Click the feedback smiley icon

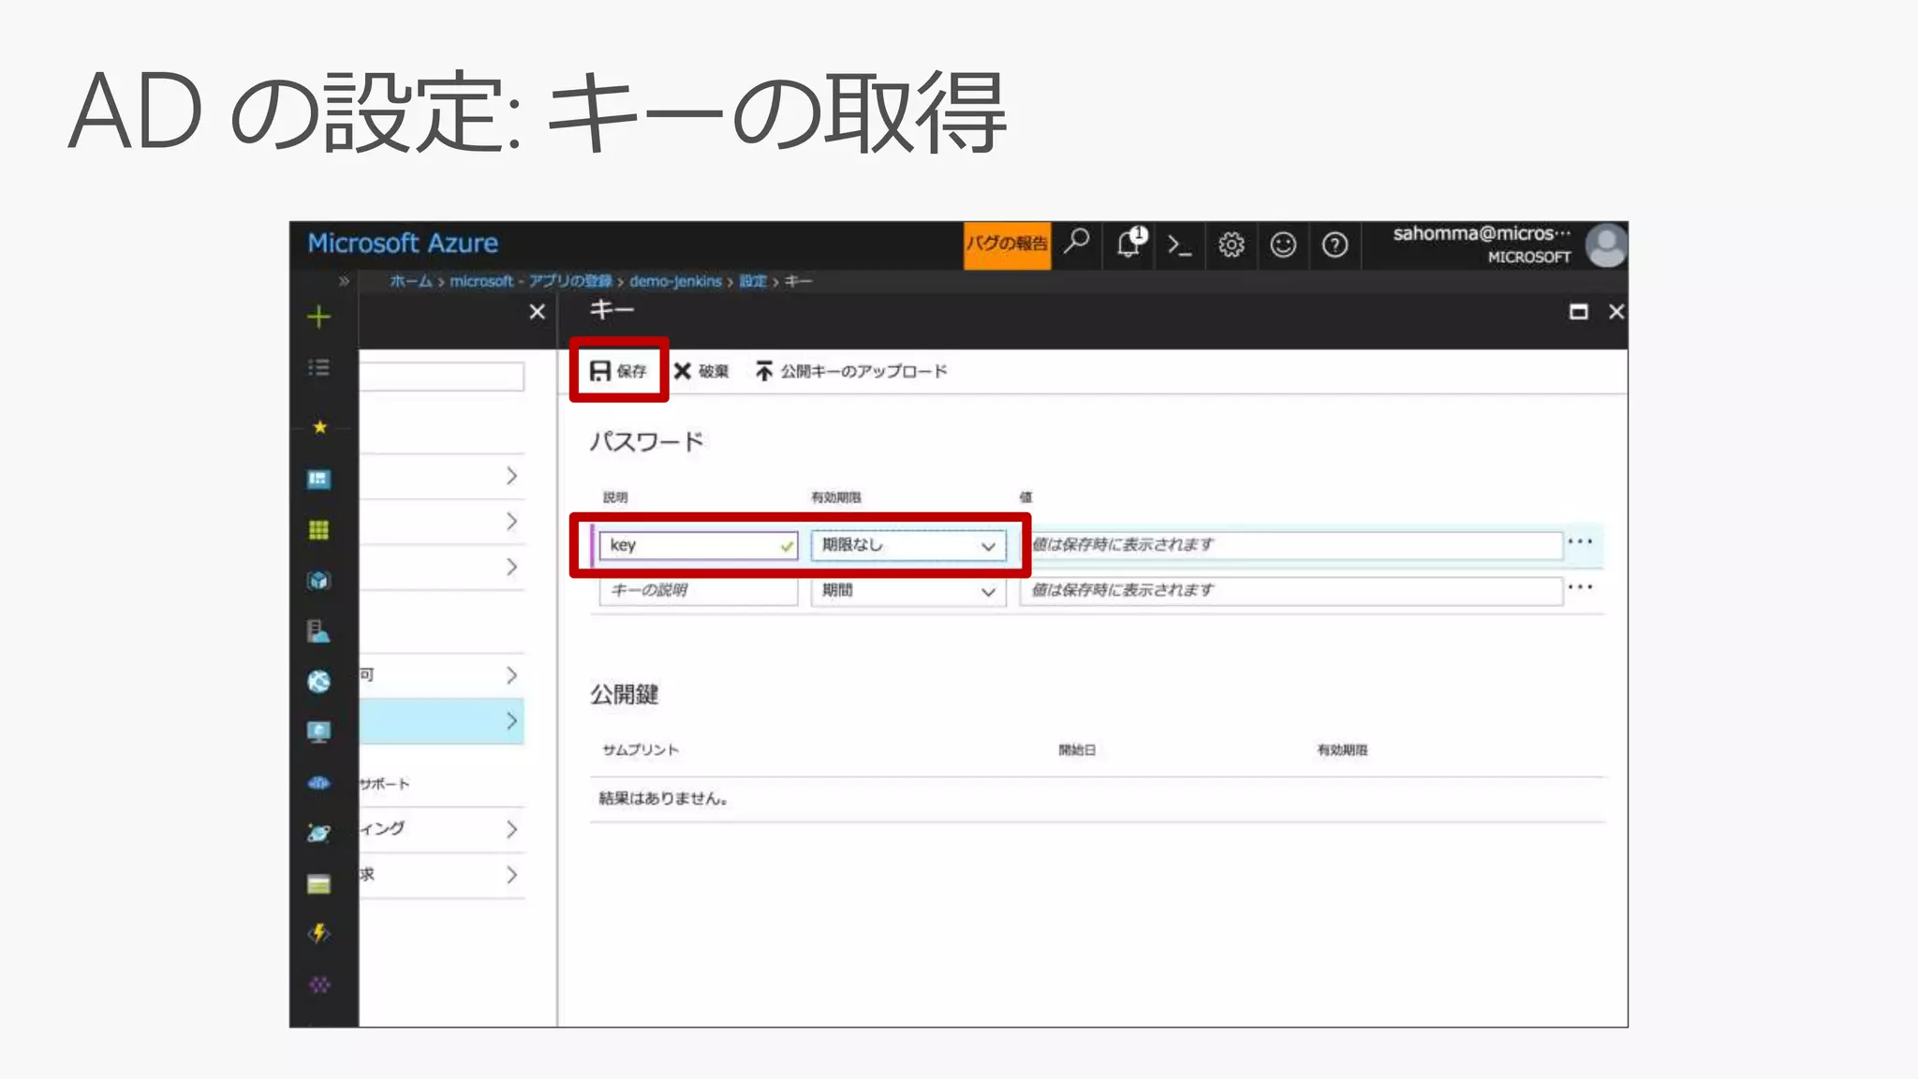pyautogui.click(x=1282, y=245)
